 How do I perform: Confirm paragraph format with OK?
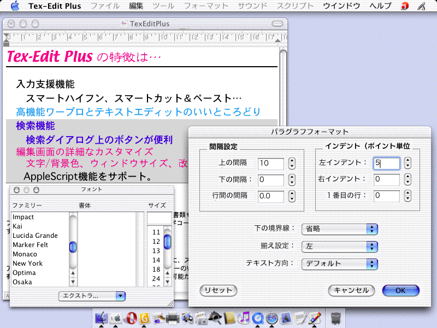coord(401,290)
